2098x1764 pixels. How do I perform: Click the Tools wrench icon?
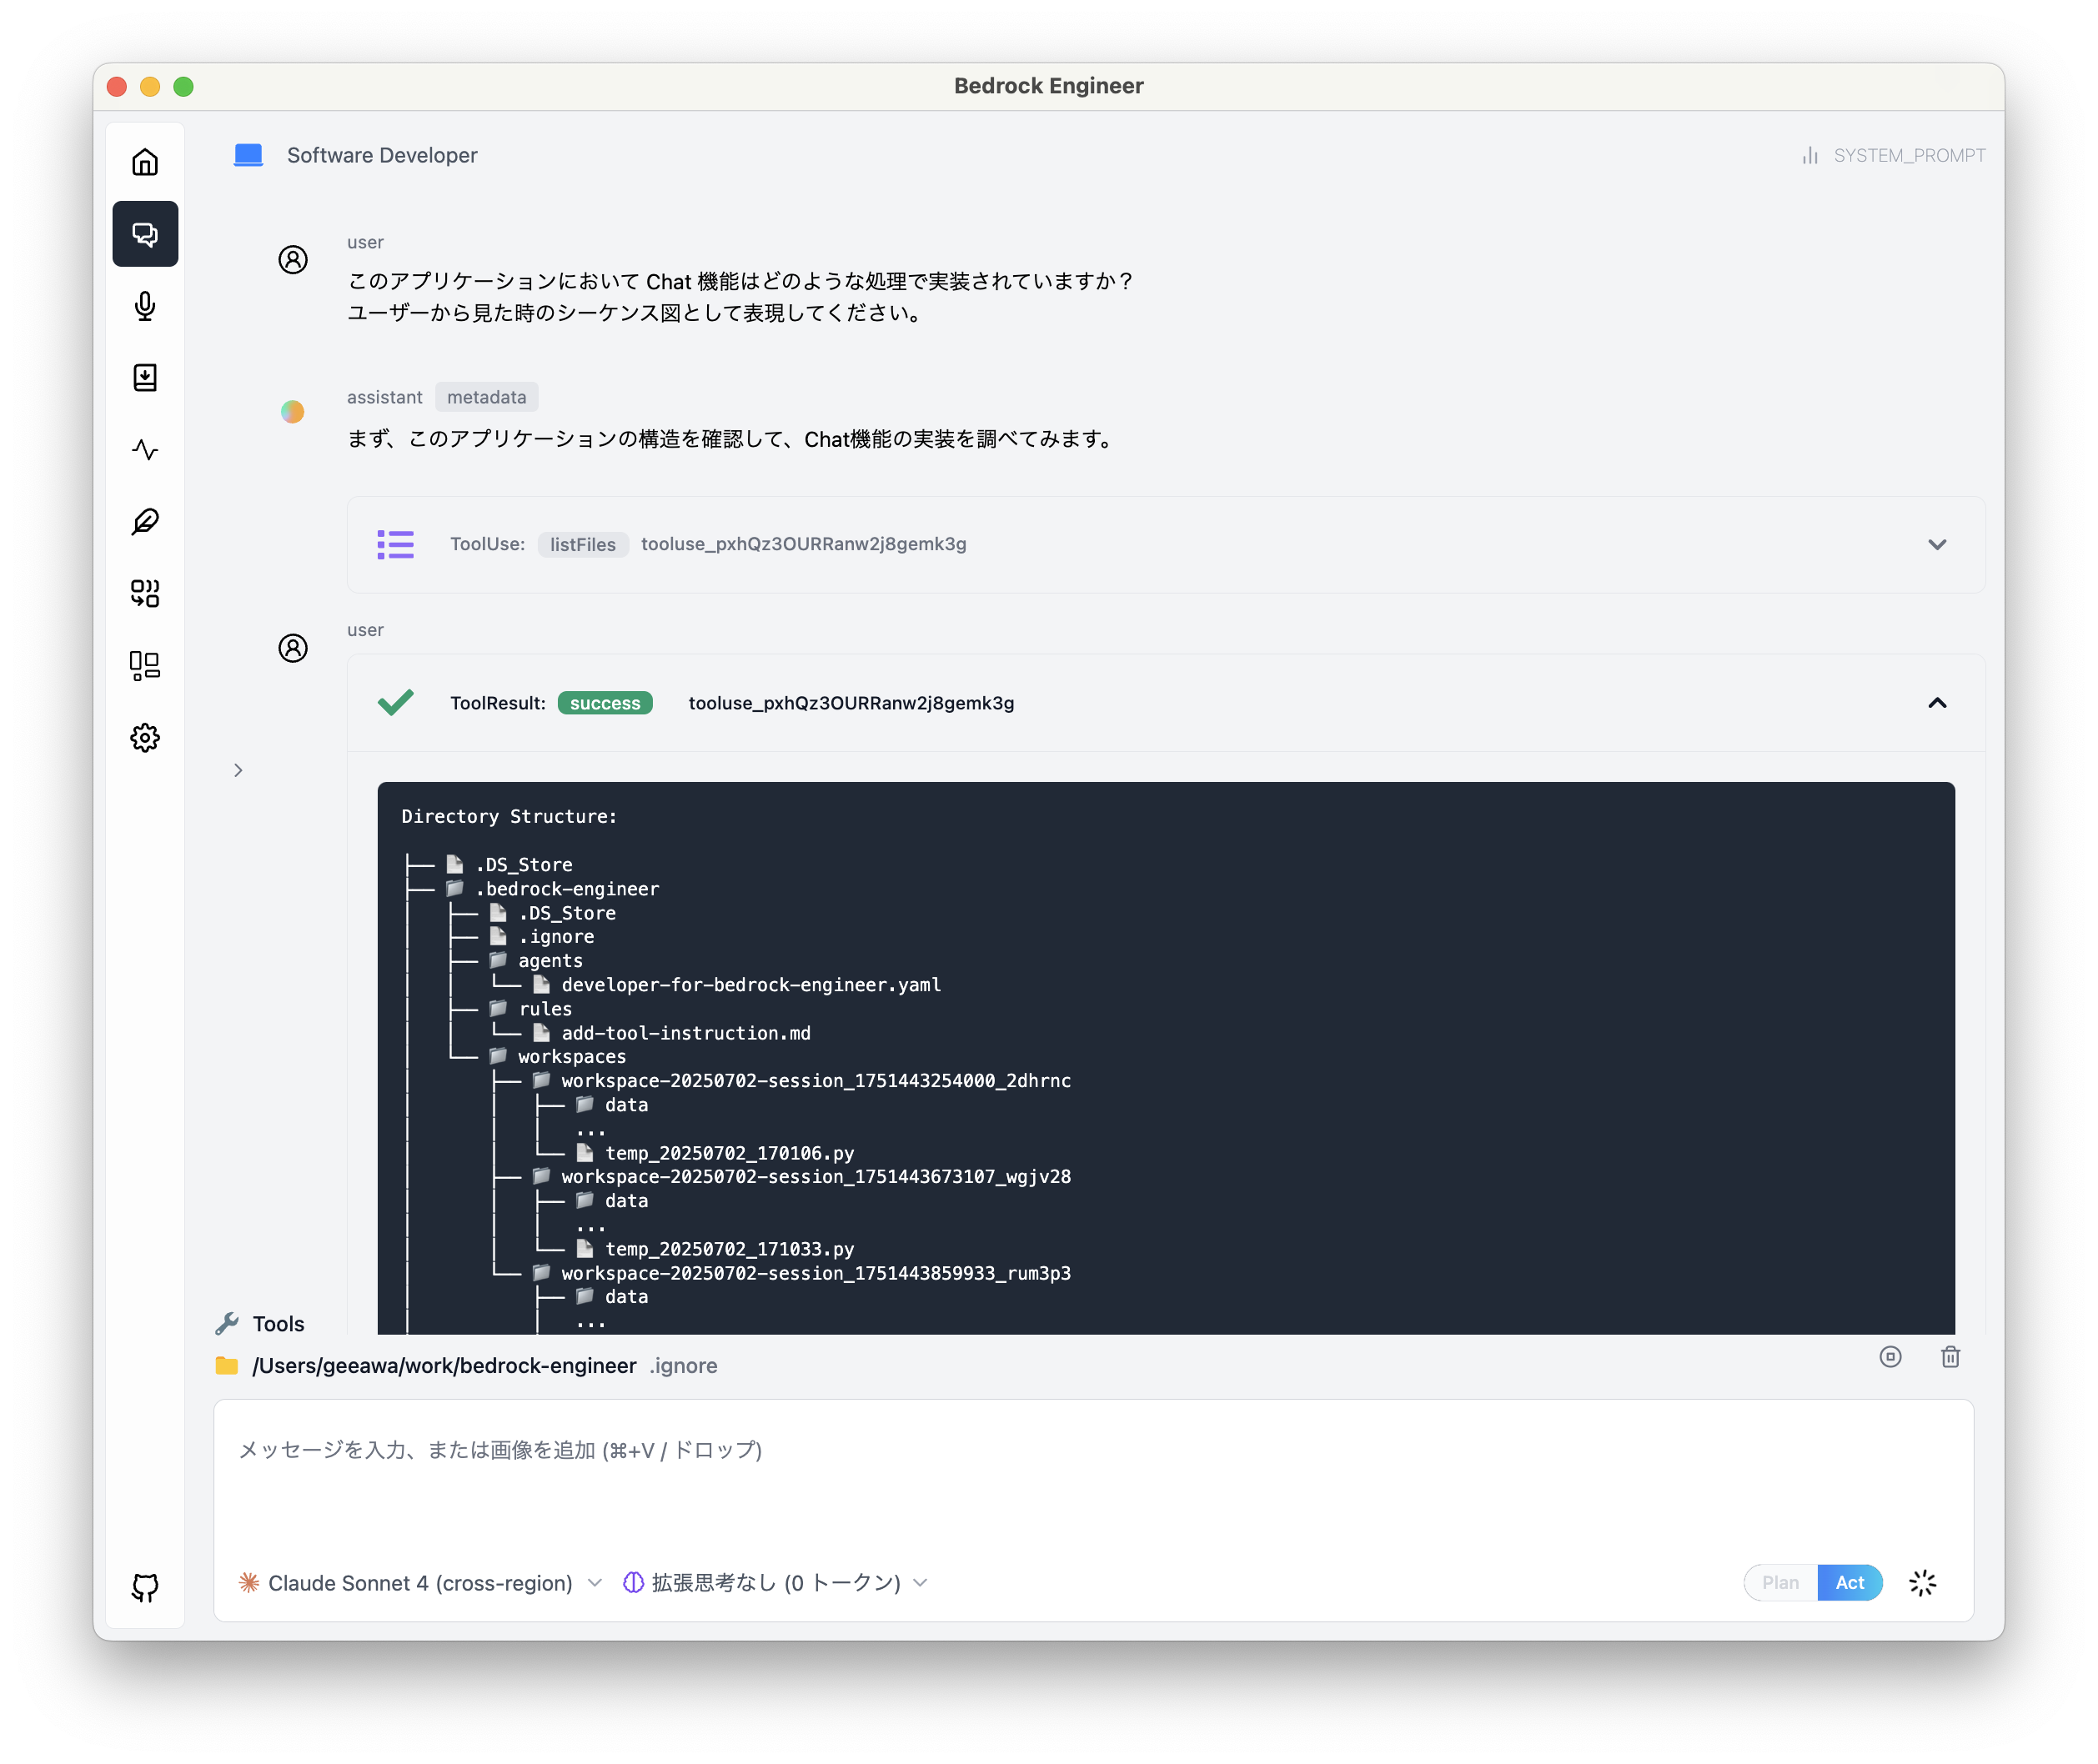(228, 1323)
